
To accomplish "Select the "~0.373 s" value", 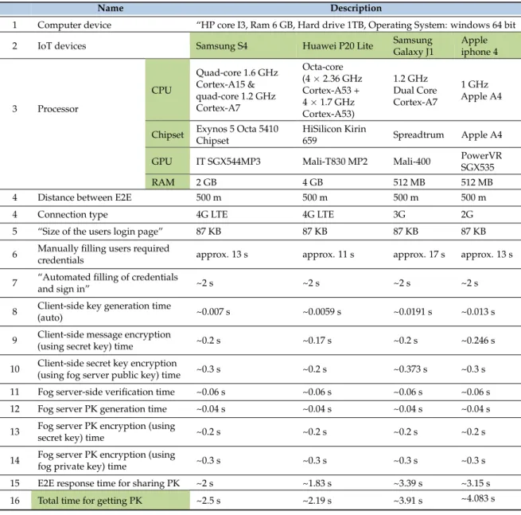I will 410,369.
